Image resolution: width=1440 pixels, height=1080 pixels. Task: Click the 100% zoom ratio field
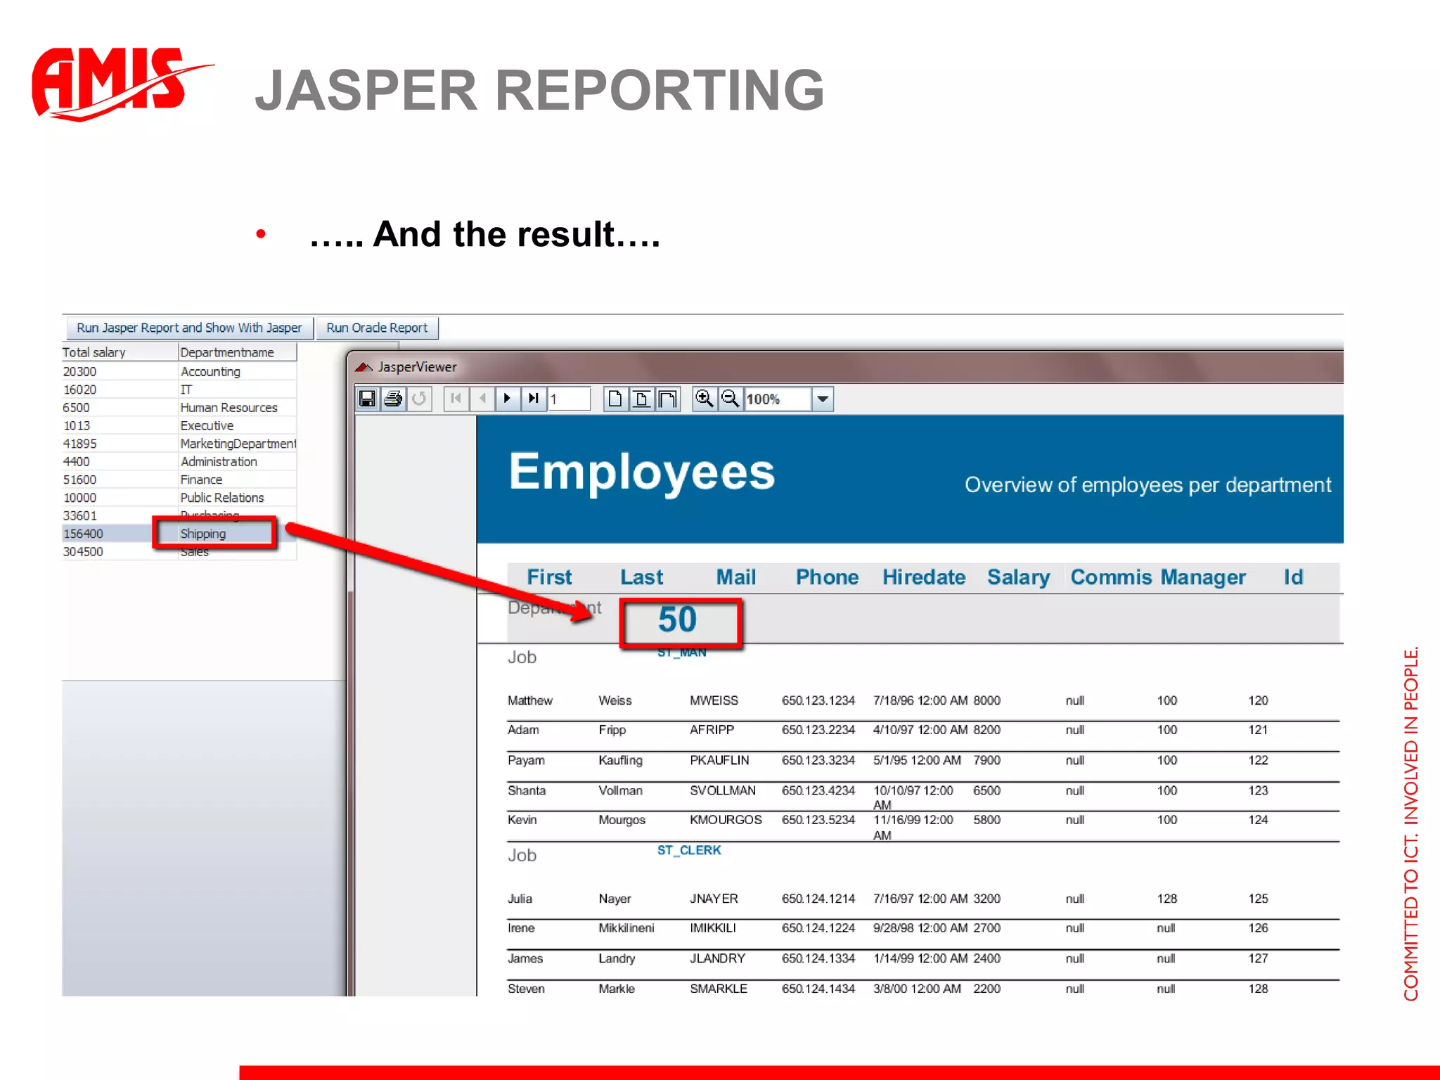778,399
